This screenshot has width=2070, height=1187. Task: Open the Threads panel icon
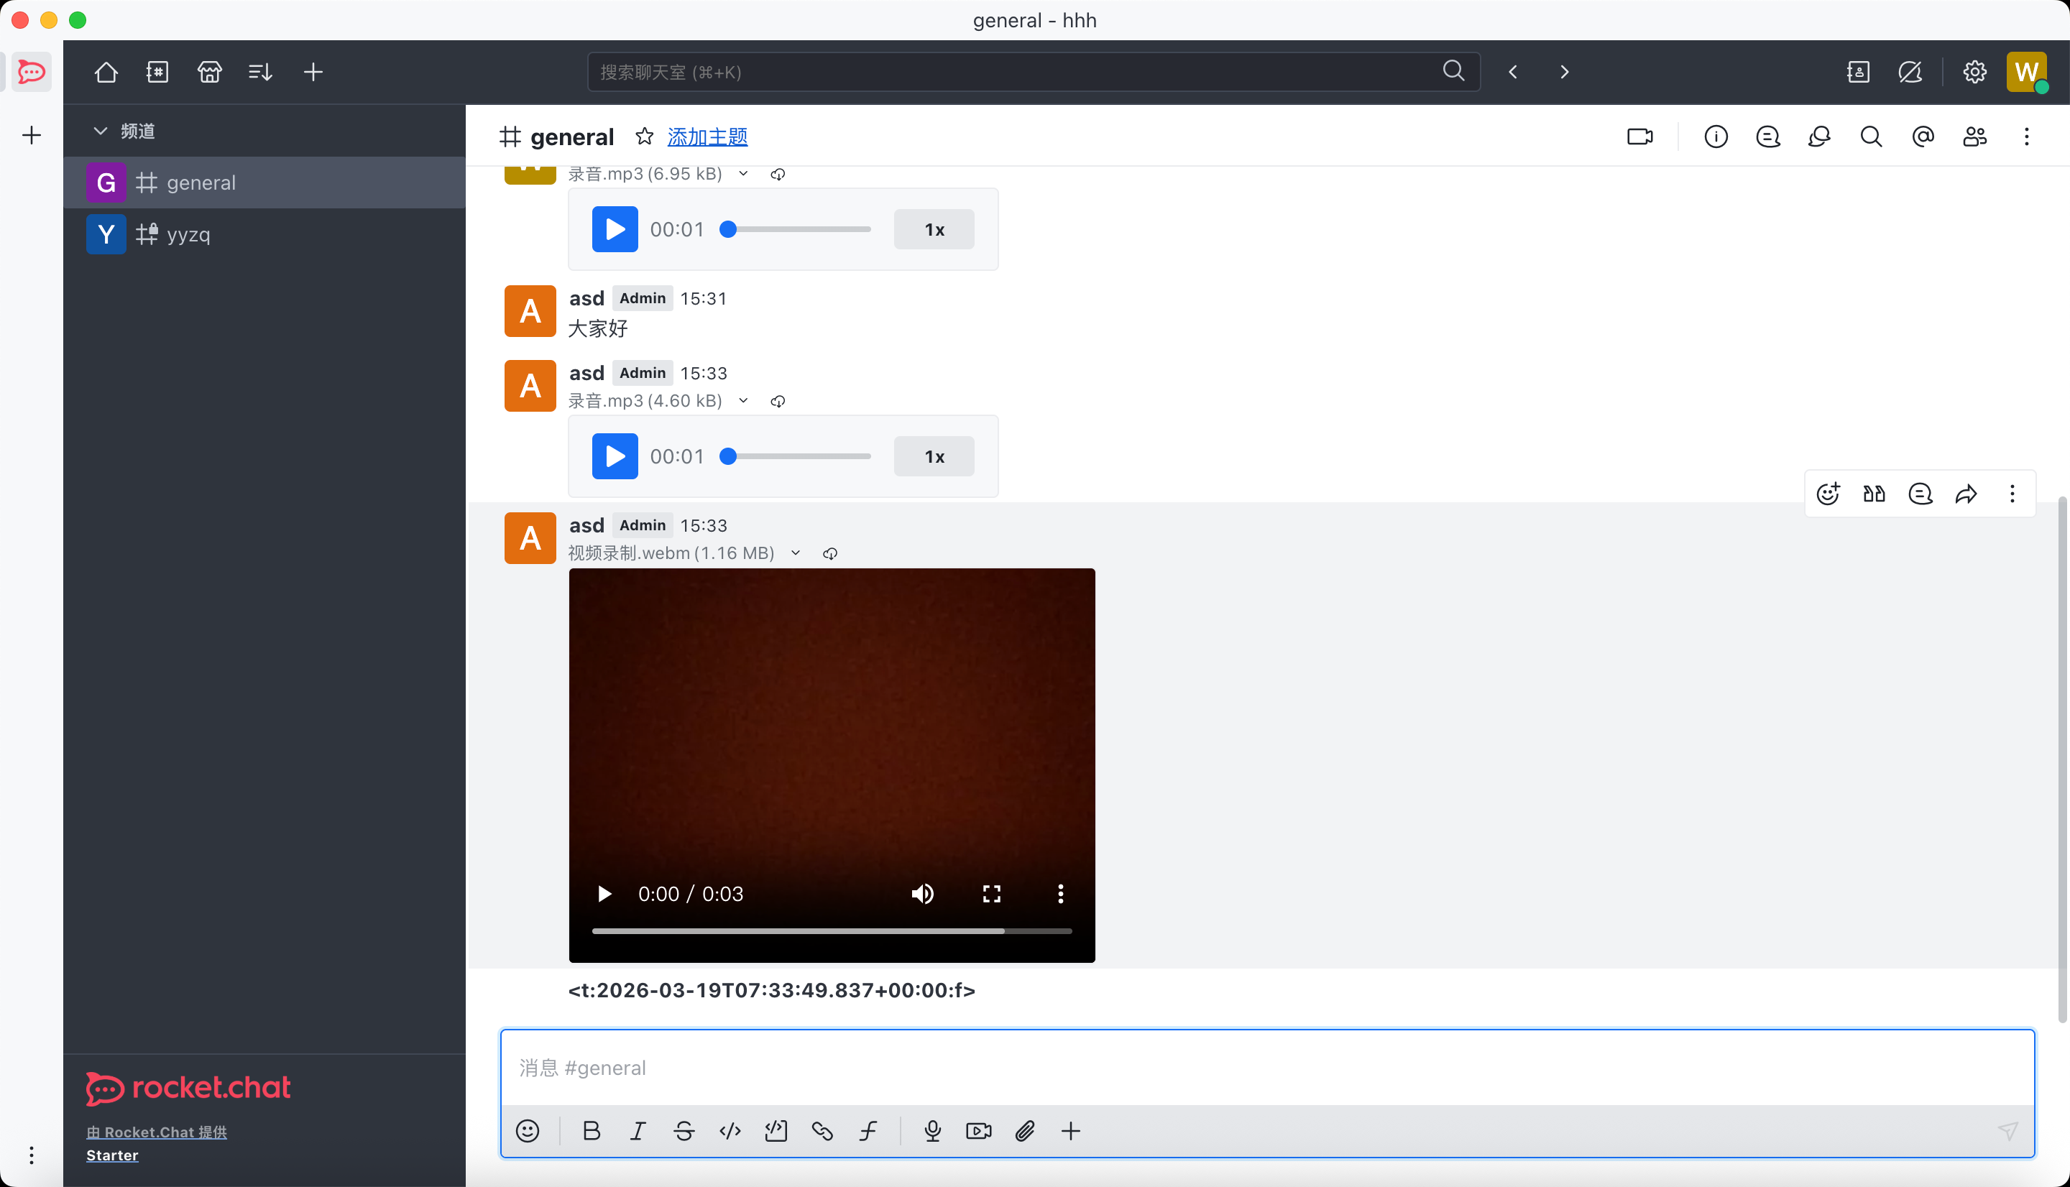tap(1767, 136)
